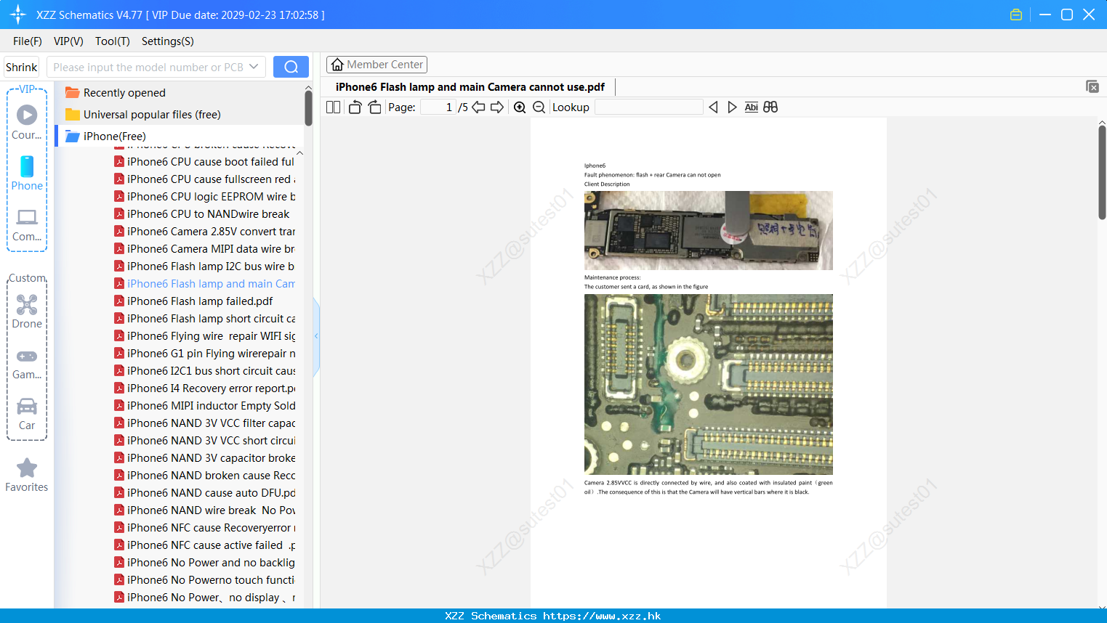Open the Member Center home button
Image resolution: width=1107 pixels, height=623 pixels.
click(x=377, y=65)
